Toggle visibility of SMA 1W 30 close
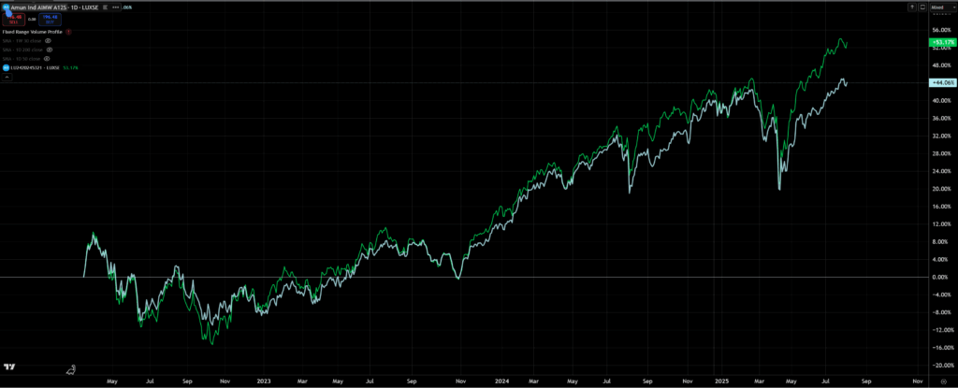The height and width of the screenshot is (388, 958). point(48,40)
